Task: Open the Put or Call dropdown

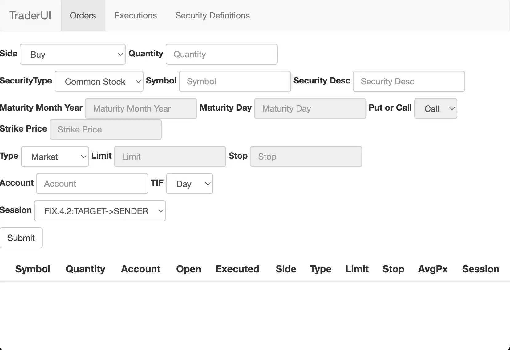Action: point(435,108)
